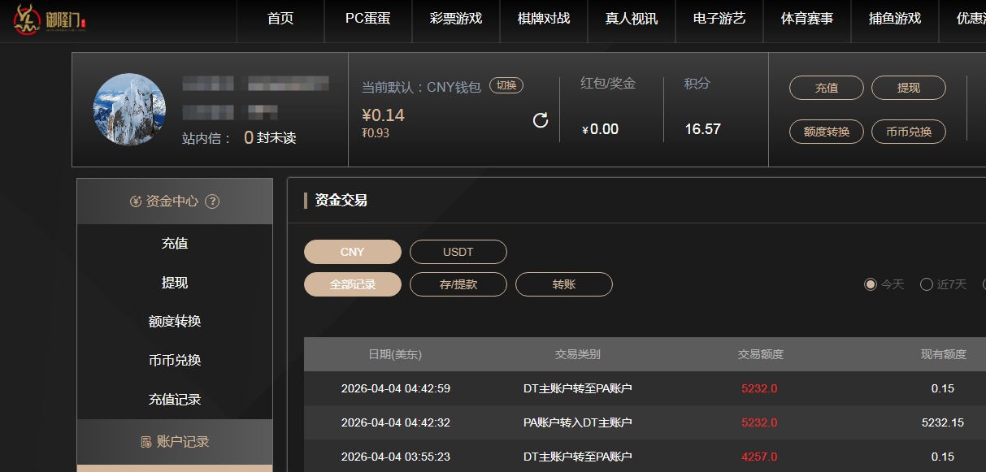986x472 pixels.
Task: Show only 转账 records
Action: tap(563, 284)
